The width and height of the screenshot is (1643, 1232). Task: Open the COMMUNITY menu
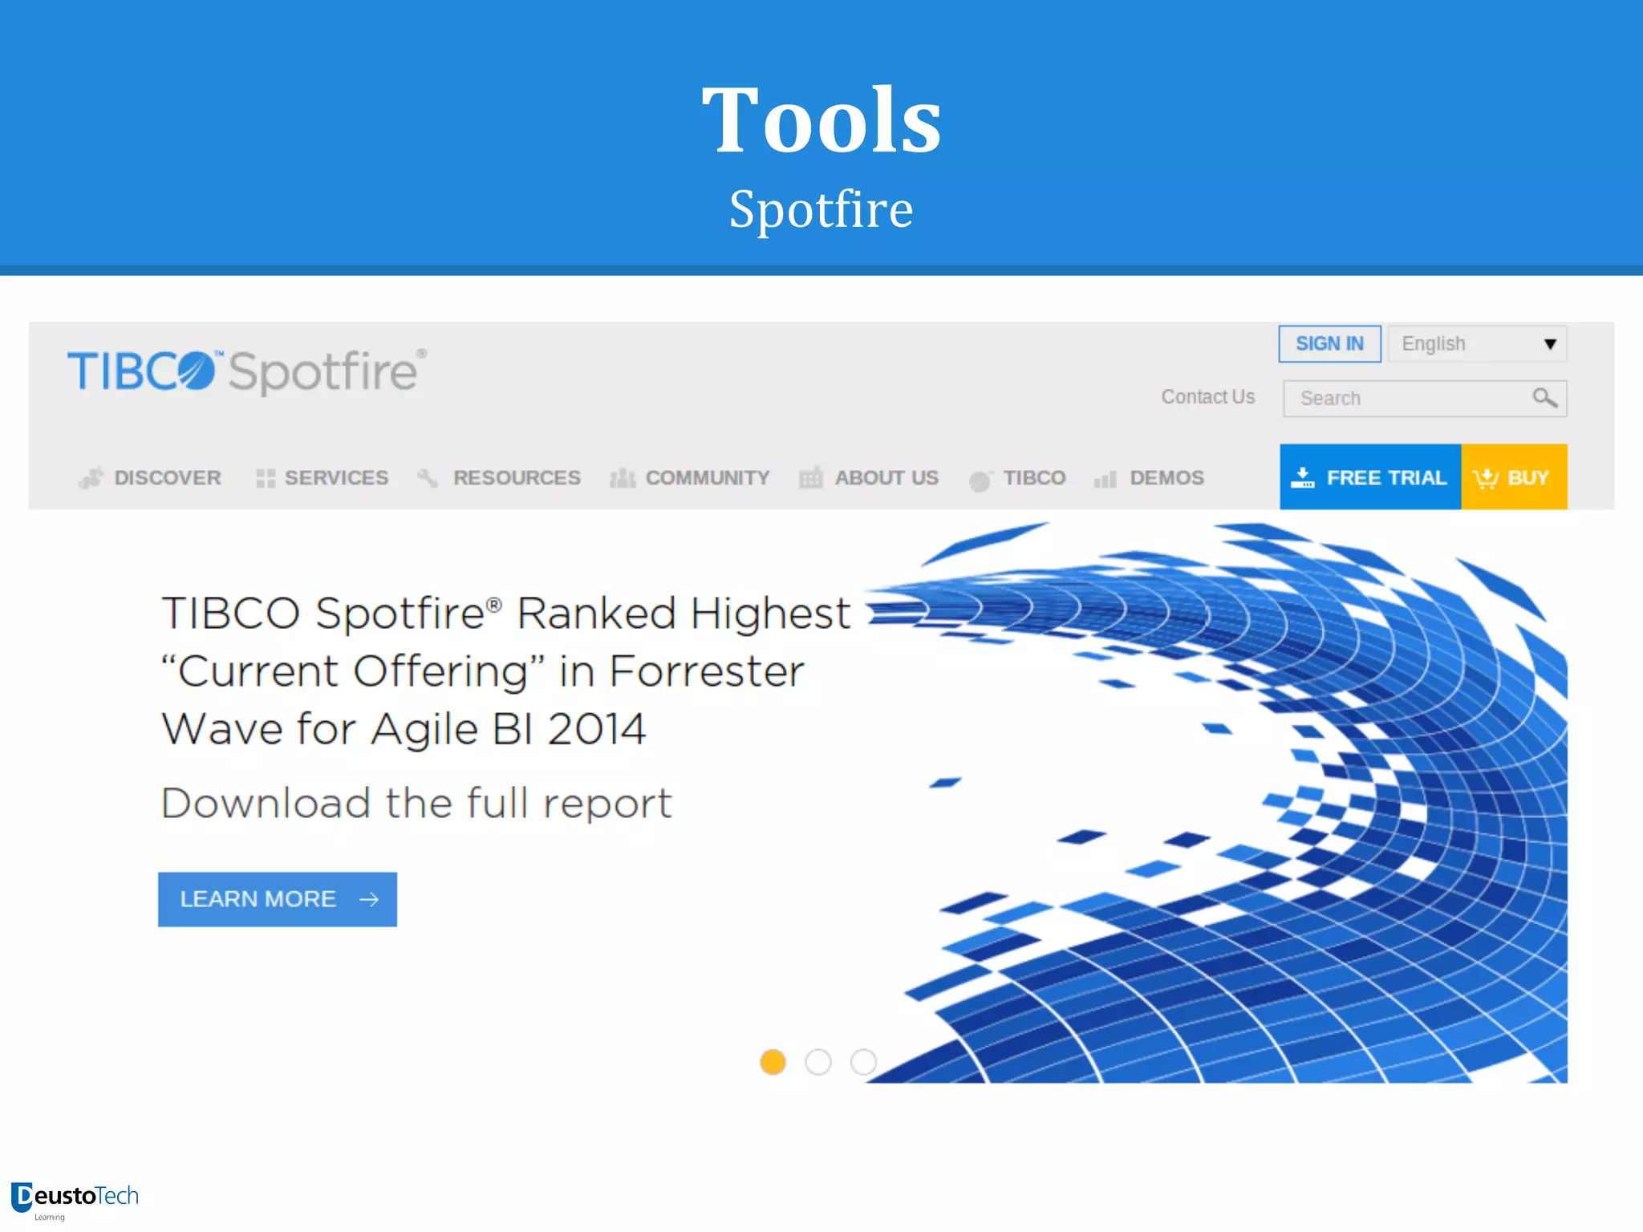coord(708,478)
